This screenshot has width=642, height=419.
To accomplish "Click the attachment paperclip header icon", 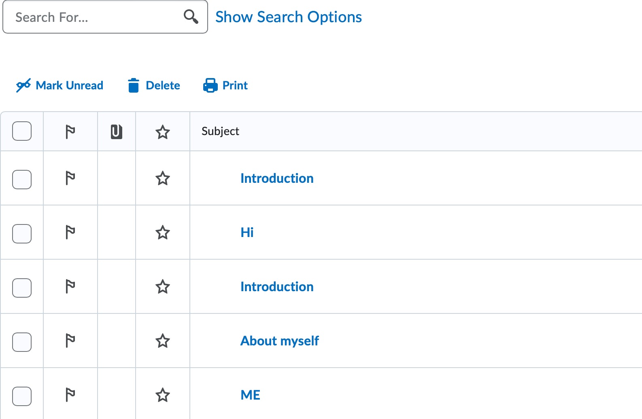I will point(117,131).
